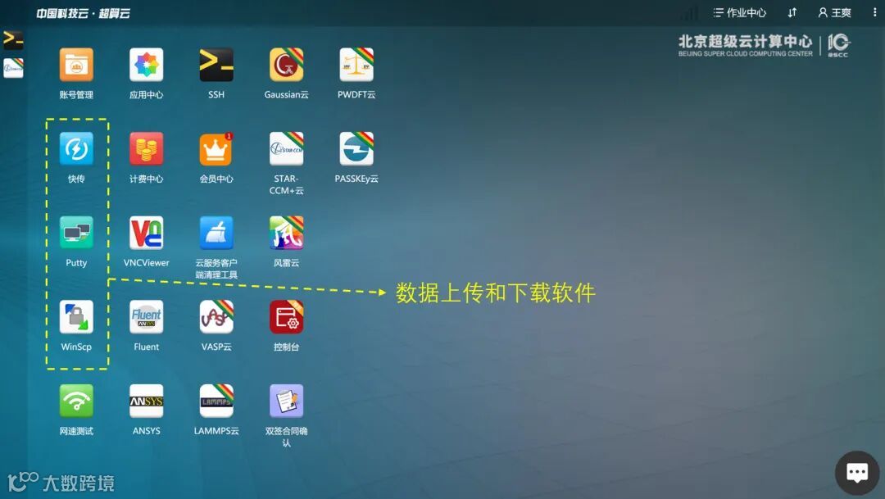Screen dimensions: 885x499
Task: Launch the Putty client
Action: (76, 233)
